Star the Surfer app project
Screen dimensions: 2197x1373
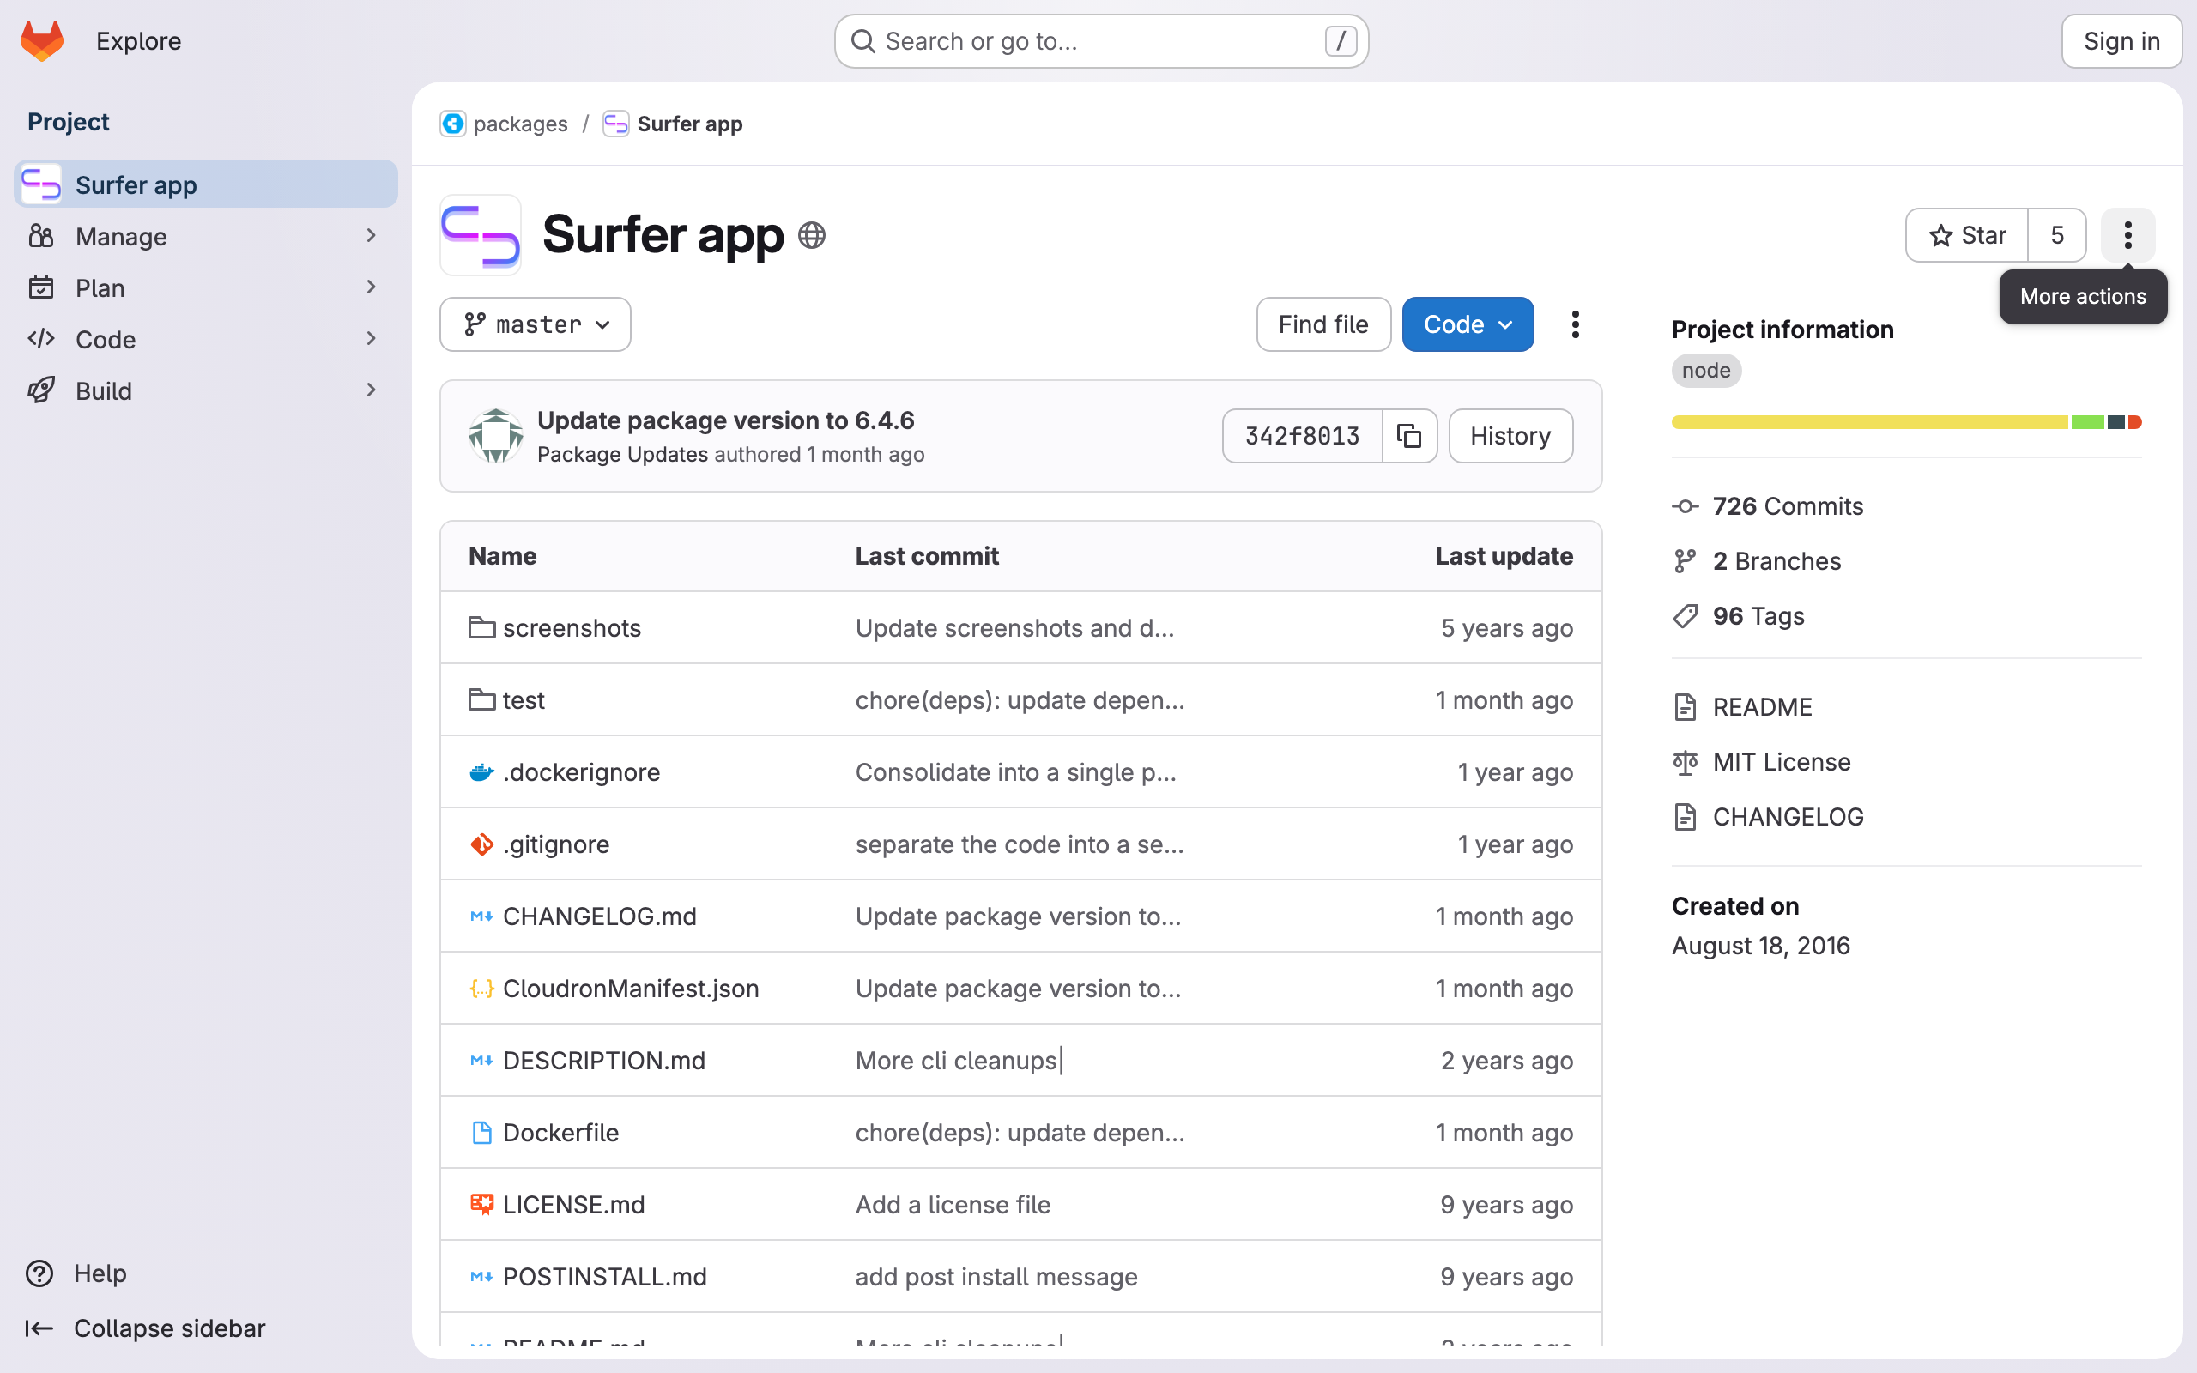(x=1966, y=235)
